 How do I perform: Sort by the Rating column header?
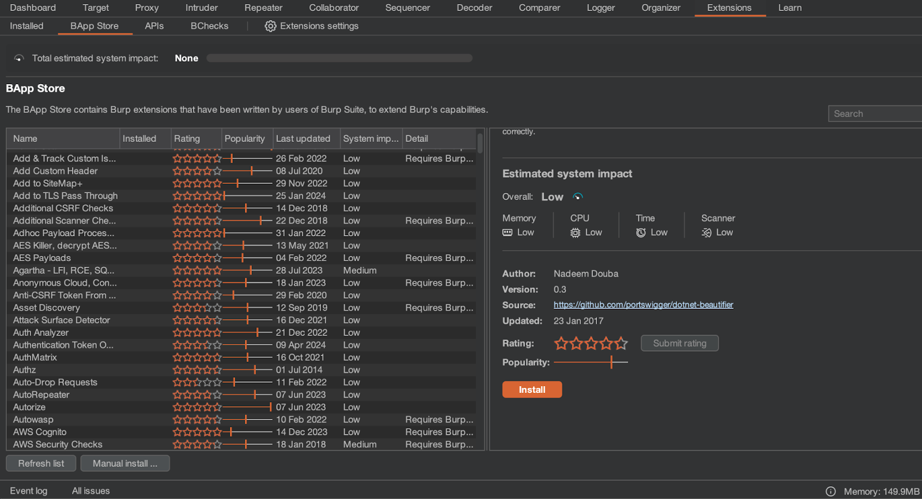(x=196, y=139)
